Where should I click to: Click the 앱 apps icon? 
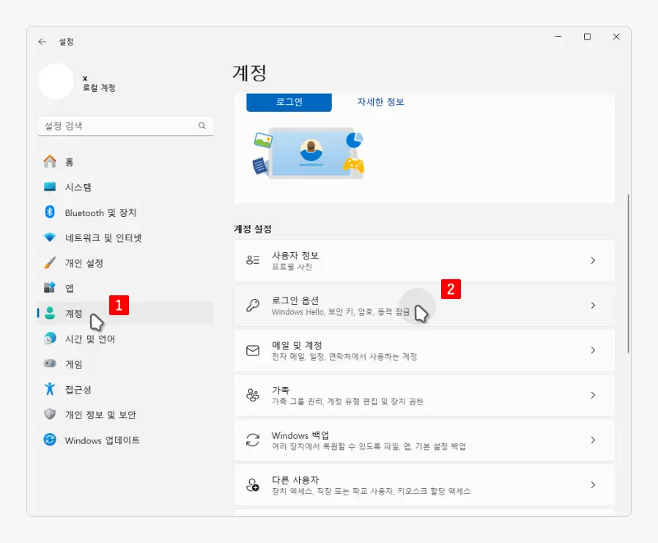pos(50,288)
